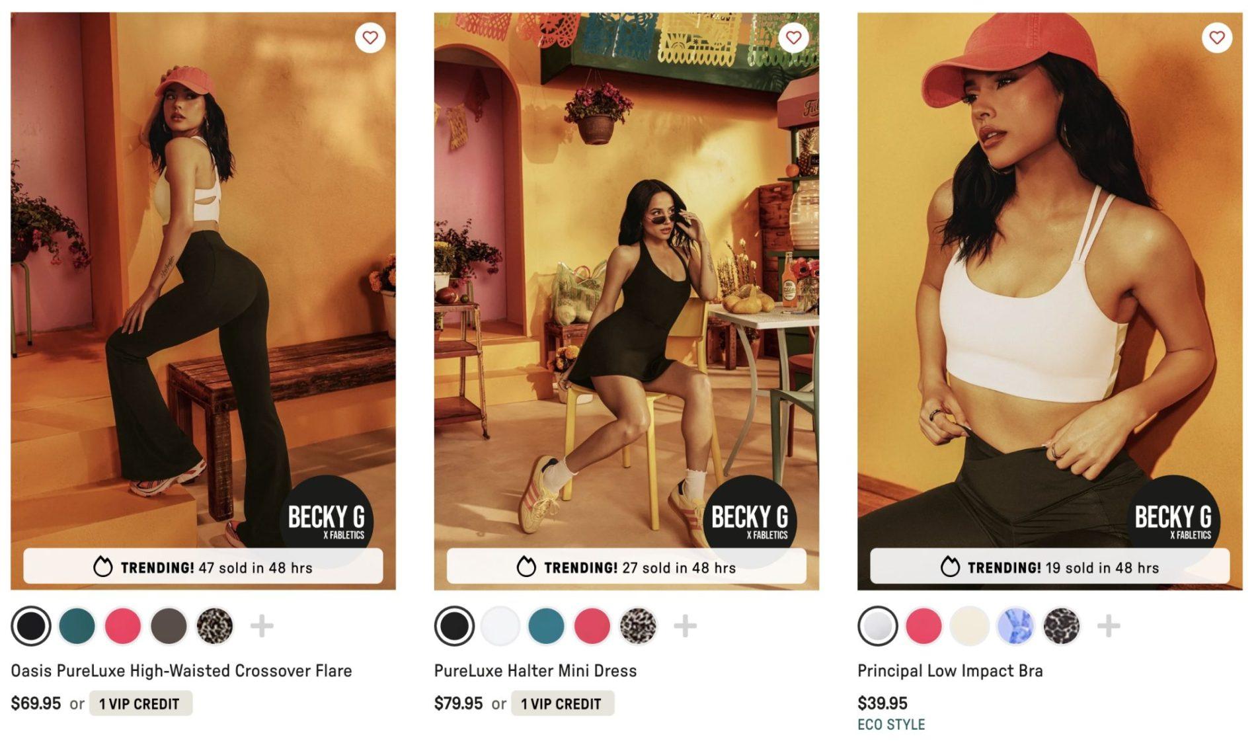The height and width of the screenshot is (747, 1256).
Task: Favorite the PureLuxe Halter Mini Dress heart
Action: click(793, 38)
